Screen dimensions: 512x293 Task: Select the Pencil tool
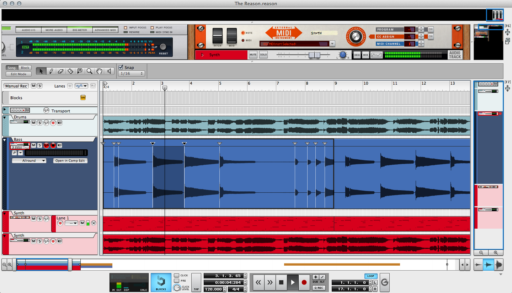(51, 71)
